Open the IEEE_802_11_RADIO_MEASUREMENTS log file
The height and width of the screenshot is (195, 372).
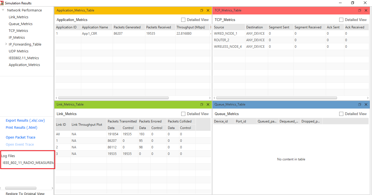point(28,163)
